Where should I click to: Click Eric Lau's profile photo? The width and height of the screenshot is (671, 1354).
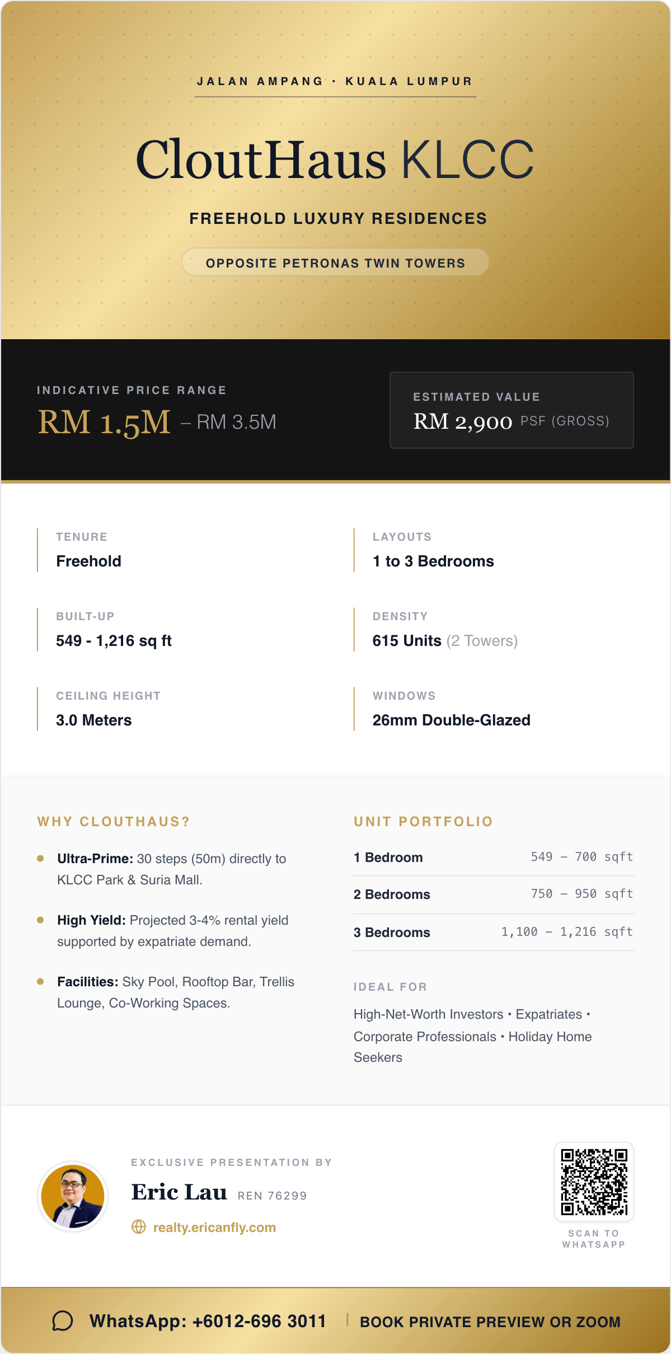click(73, 1196)
